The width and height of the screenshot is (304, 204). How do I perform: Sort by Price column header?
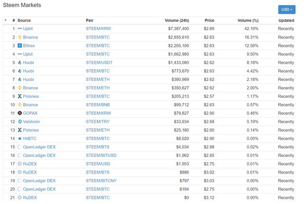click(209, 20)
